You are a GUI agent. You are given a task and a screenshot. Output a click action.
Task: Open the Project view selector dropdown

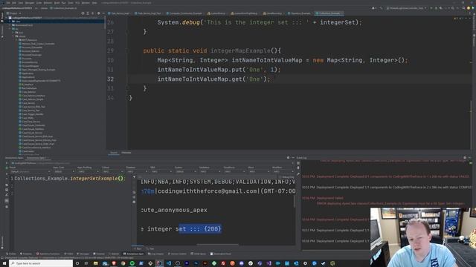(x=14, y=13)
